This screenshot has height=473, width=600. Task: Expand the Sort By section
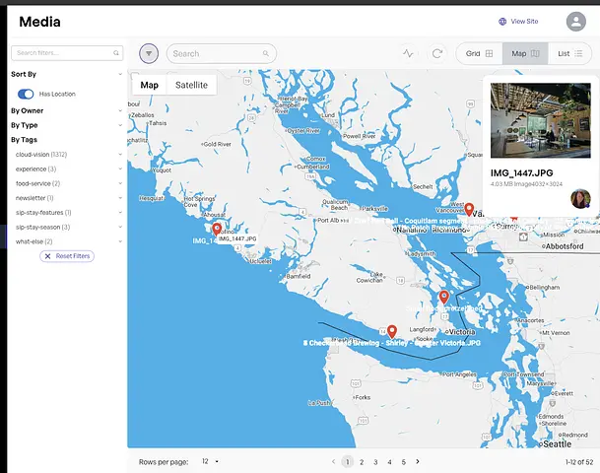point(120,74)
